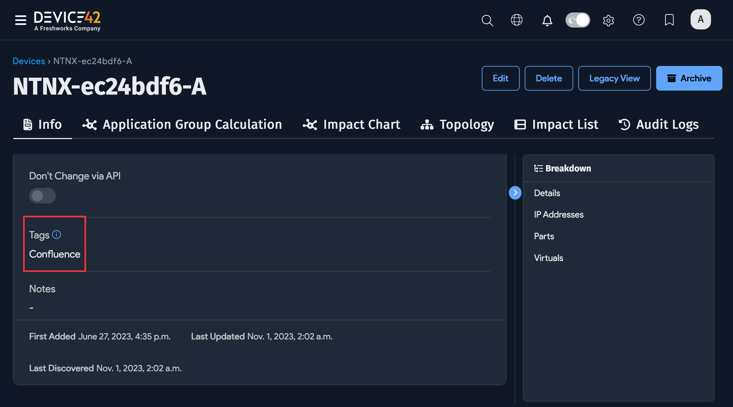This screenshot has height=407, width=733.
Task: Click the help question mark icon
Action: [639, 20]
